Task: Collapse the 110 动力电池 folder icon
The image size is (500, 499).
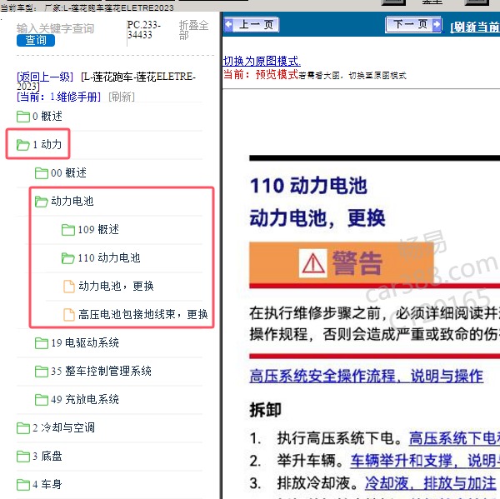Action: (x=68, y=258)
